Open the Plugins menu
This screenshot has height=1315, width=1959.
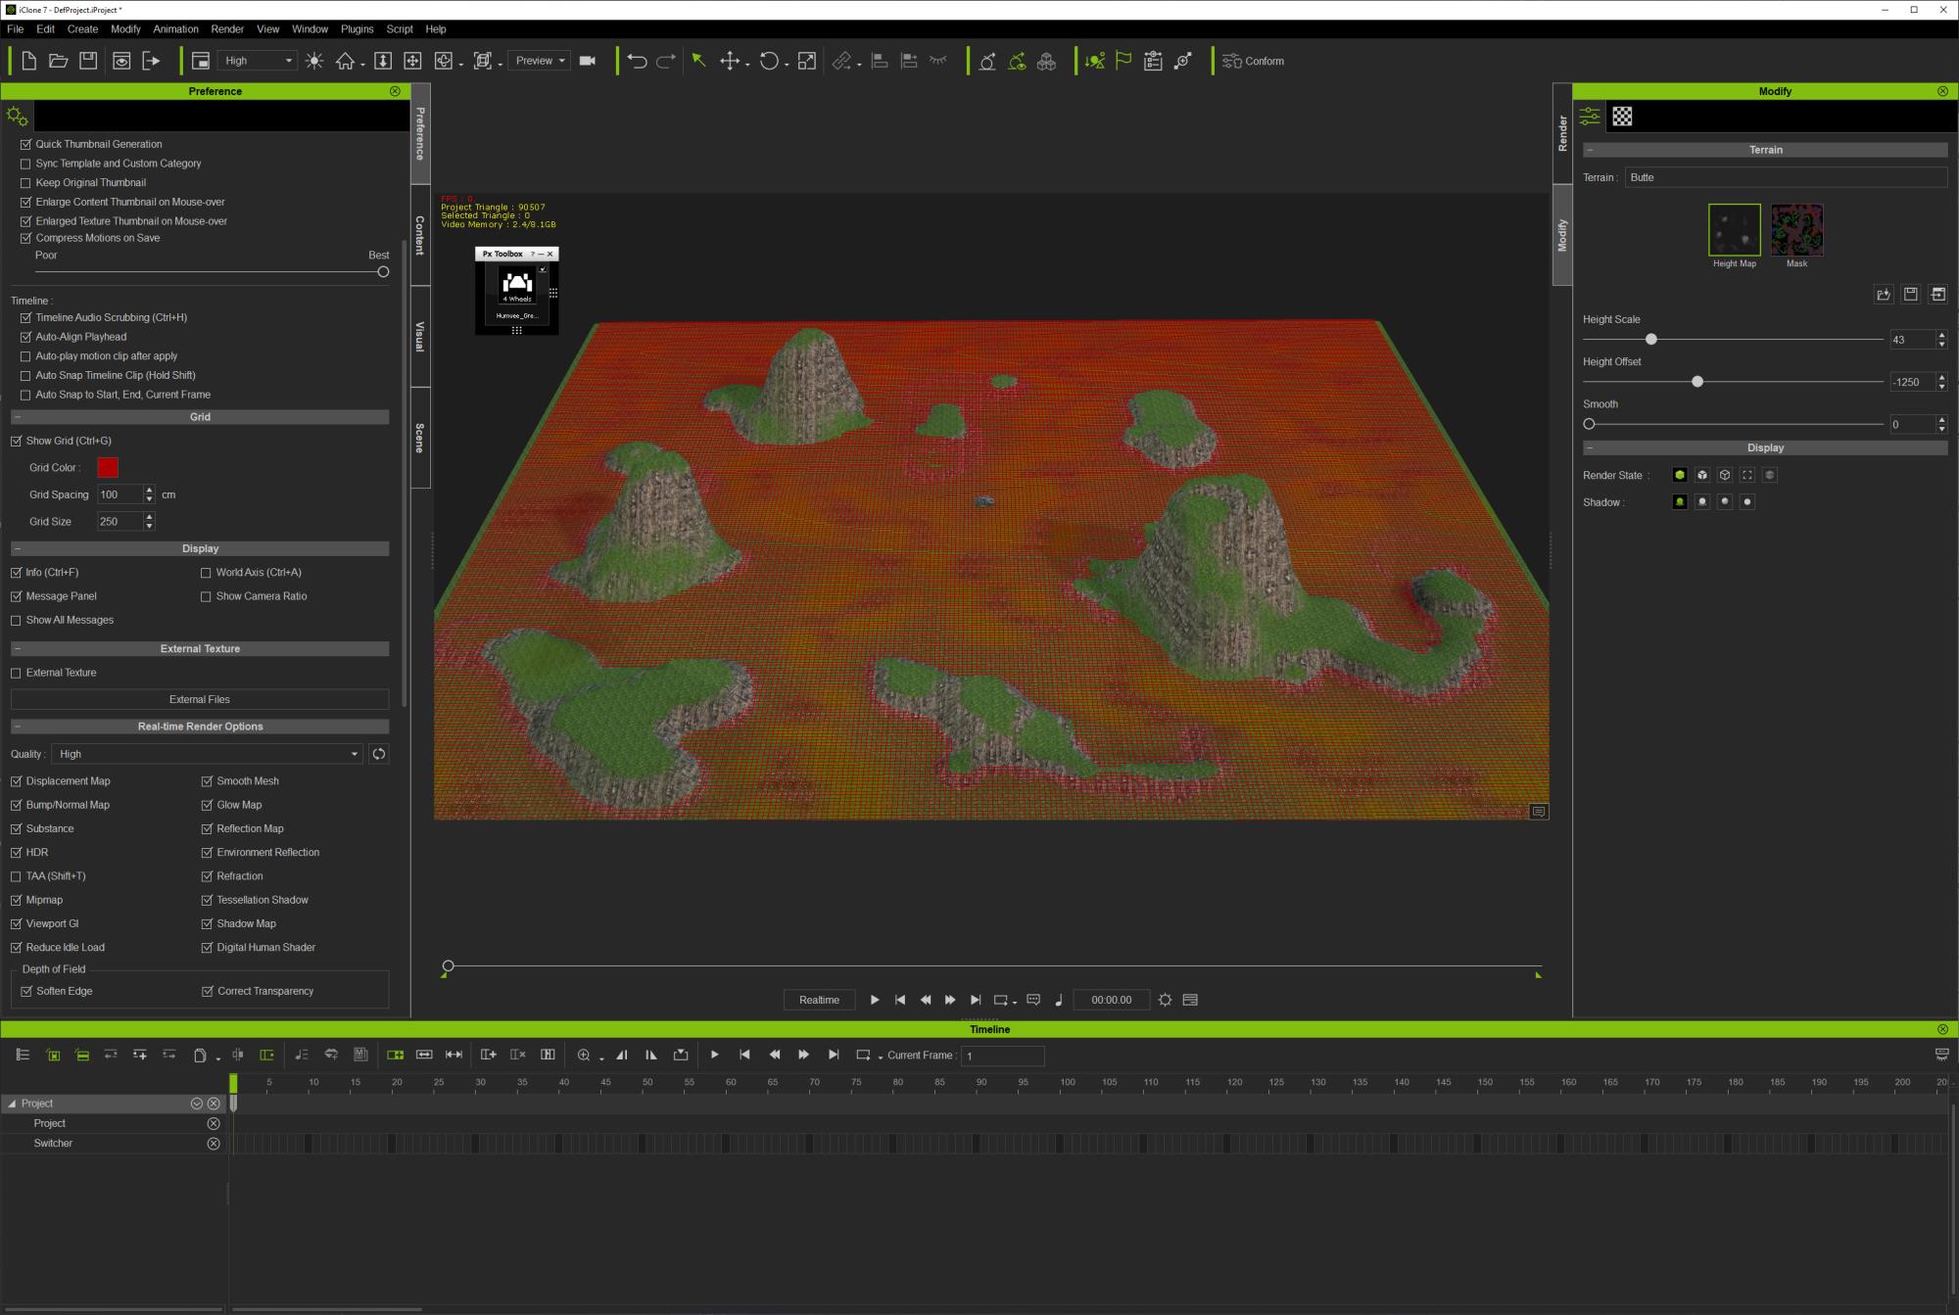pos(357,29)
